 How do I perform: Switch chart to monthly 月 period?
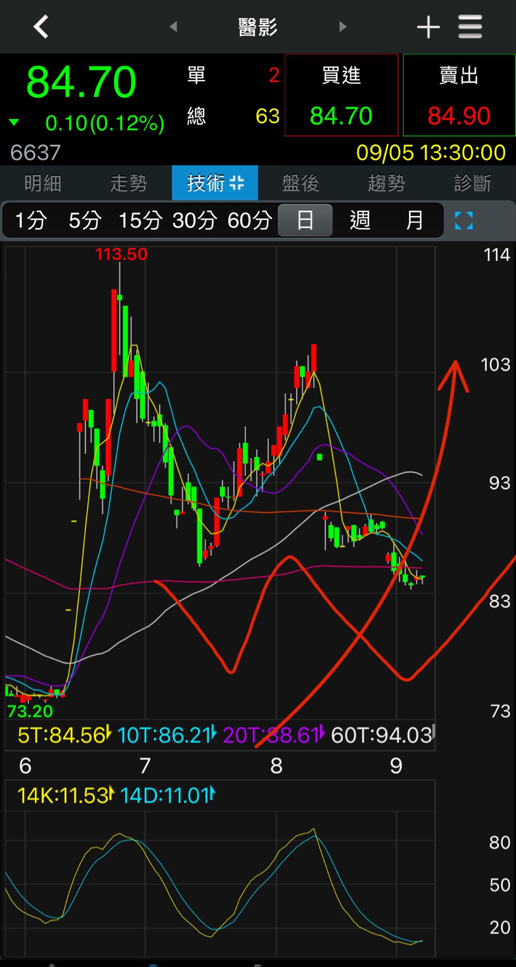point(414,220)
